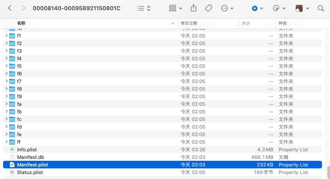The image size is (330, 179).
Task: Click the Manifest.db file icon
Action: (x=12, y=157)
